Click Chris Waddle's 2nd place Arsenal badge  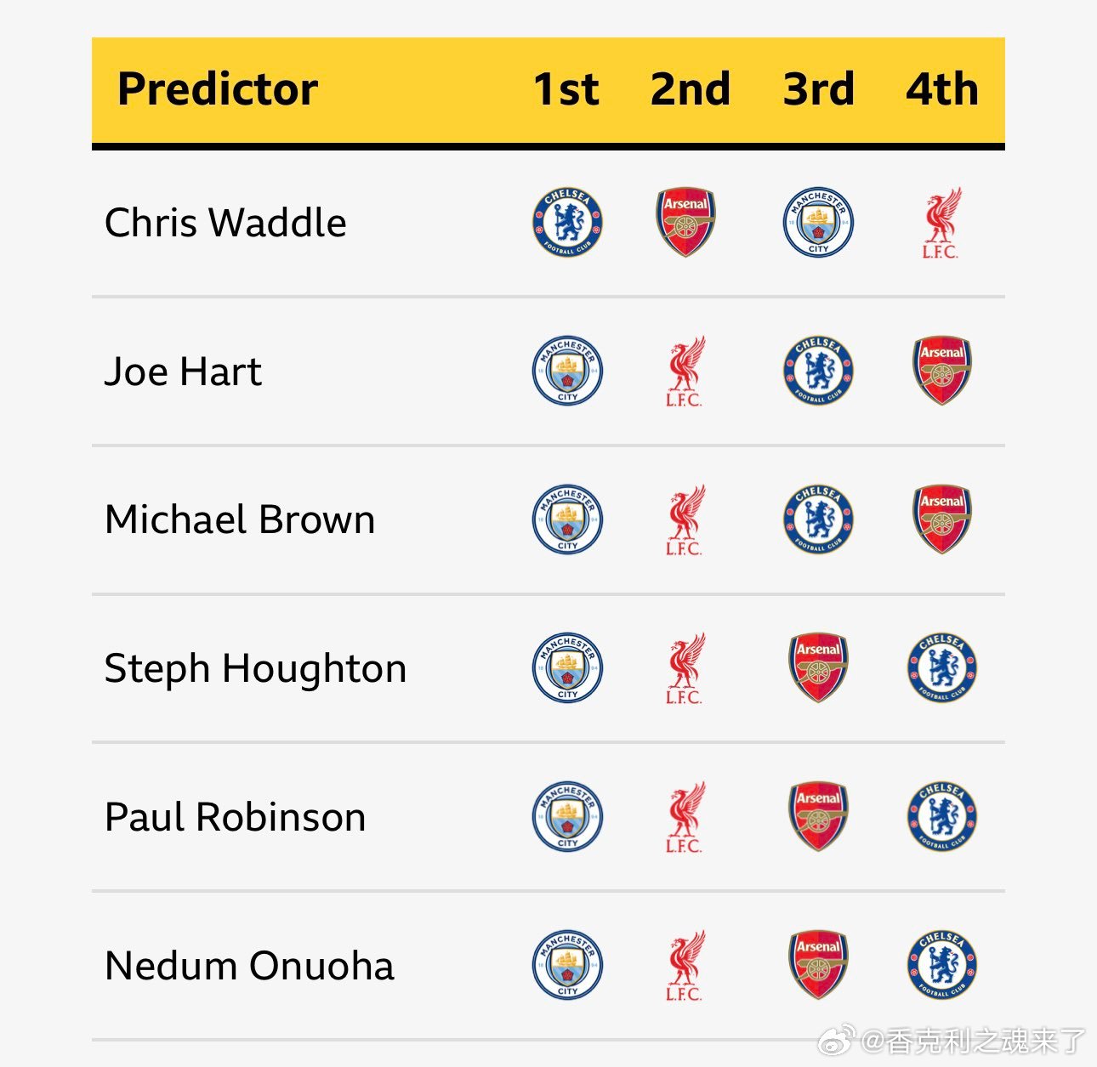(x=685, y=223)
